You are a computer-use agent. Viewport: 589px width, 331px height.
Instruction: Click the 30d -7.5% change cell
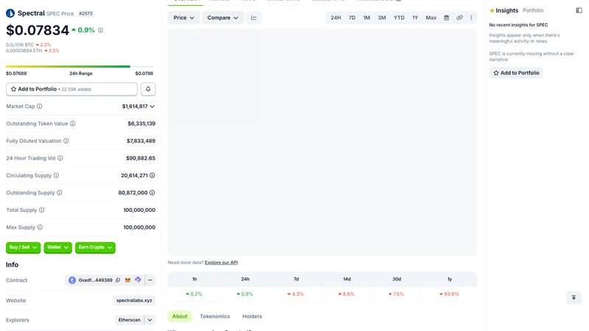click(396, 293)
